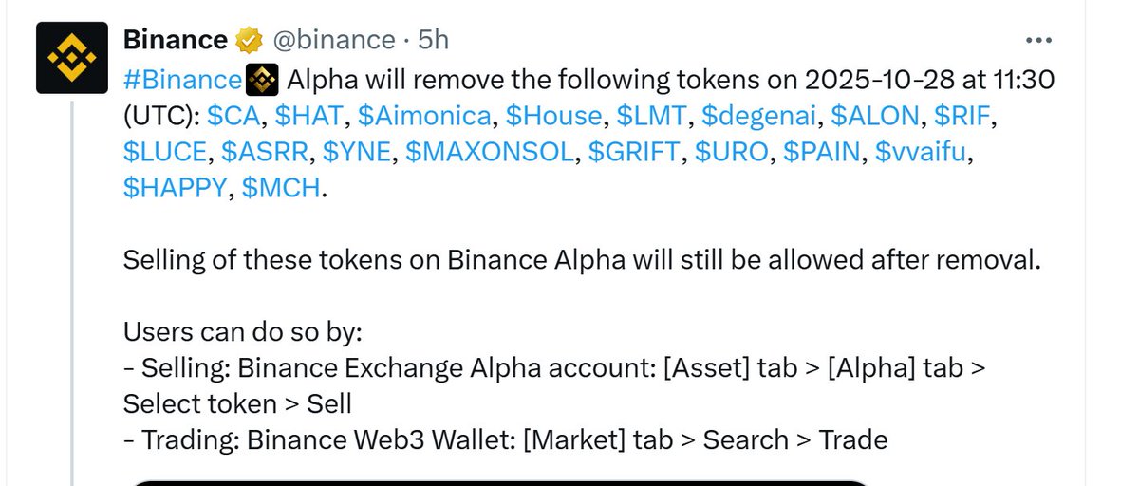
Task: Open the $HAPPY cashtag
Action: click(177, 188)
